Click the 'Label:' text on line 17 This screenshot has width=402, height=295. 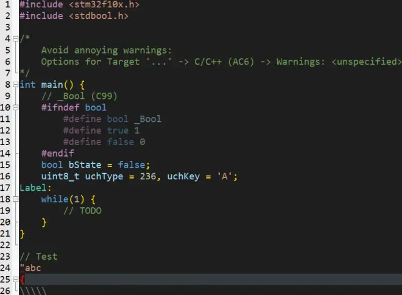click(36, 188)
